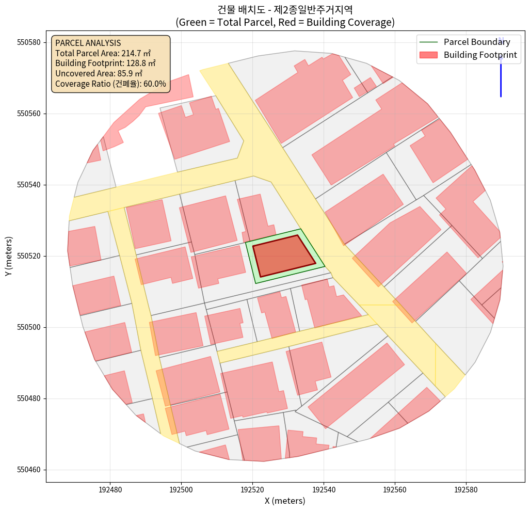Select the 'Parcel Boundary' legend label
Viewport: 530px width, 511px height.
tap(477, 42)
